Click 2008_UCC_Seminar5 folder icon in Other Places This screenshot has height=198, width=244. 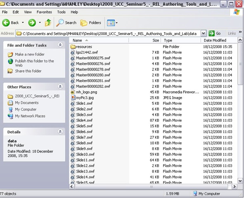pos(10,97)
